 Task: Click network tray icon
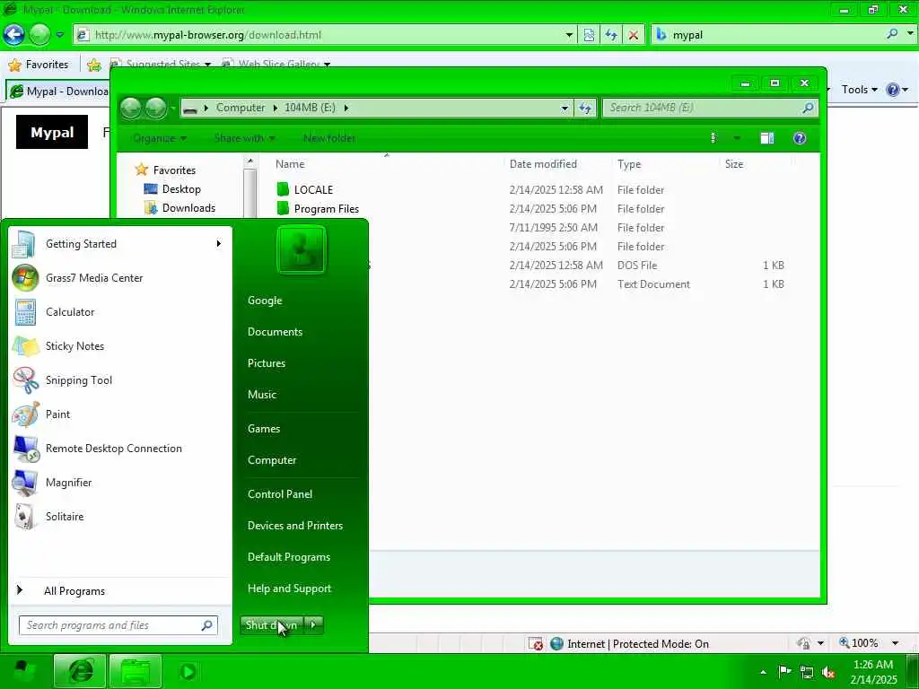(807, 672)
